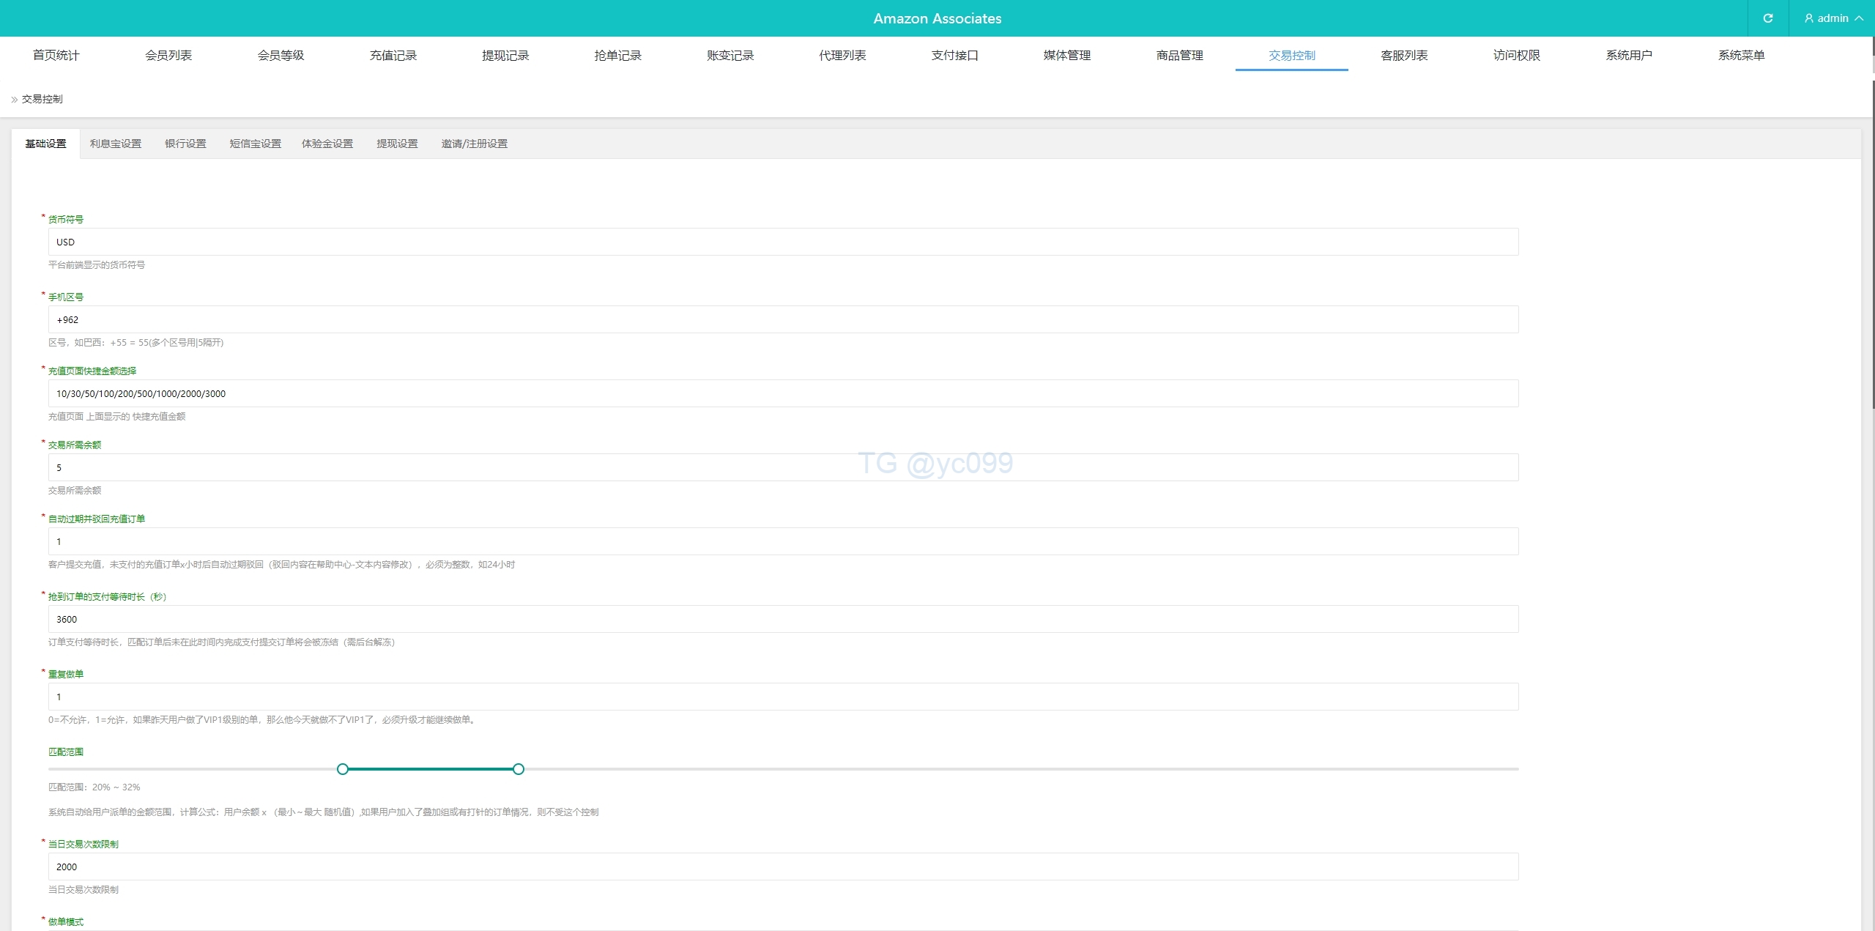Open 邀请/注册设置 tab
This screenshot has width=1875, height=931.
[474, 144]
